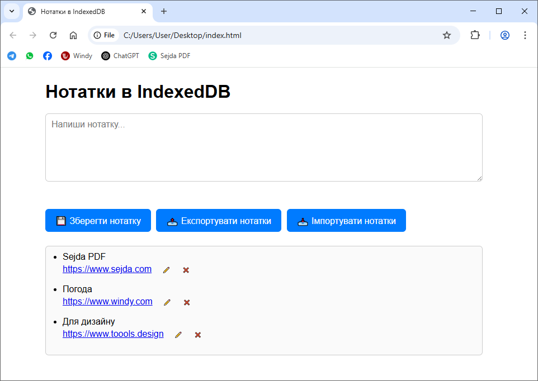Open the Chrome three-dot menu
The height and width of the screenshot is (381, 538).
click(525, 35)
